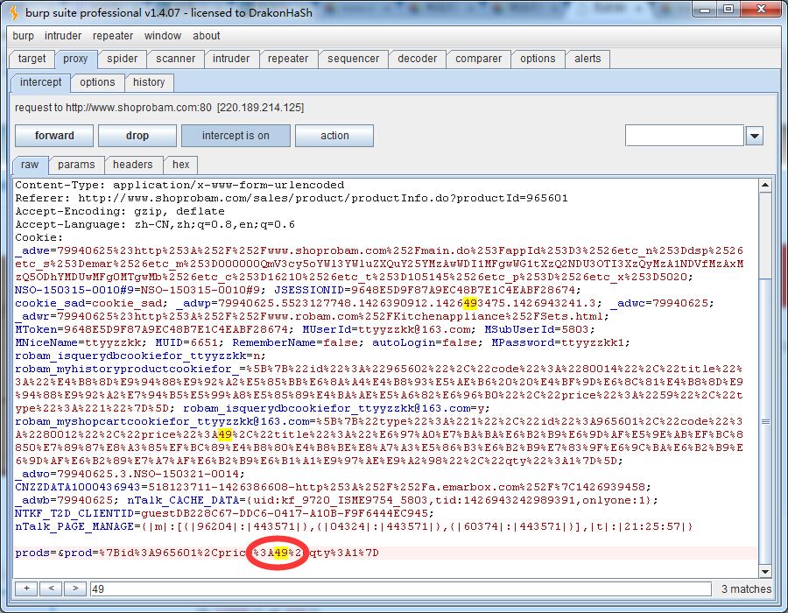Click the 3 matches label
788x613 pixels.
(746, 588)
